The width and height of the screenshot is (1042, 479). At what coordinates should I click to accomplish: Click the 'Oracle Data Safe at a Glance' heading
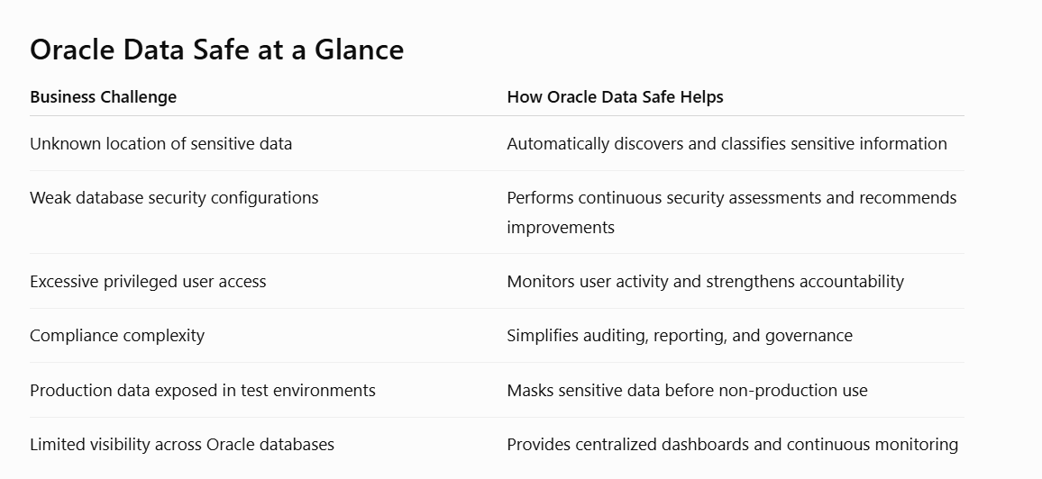[216, 50]
